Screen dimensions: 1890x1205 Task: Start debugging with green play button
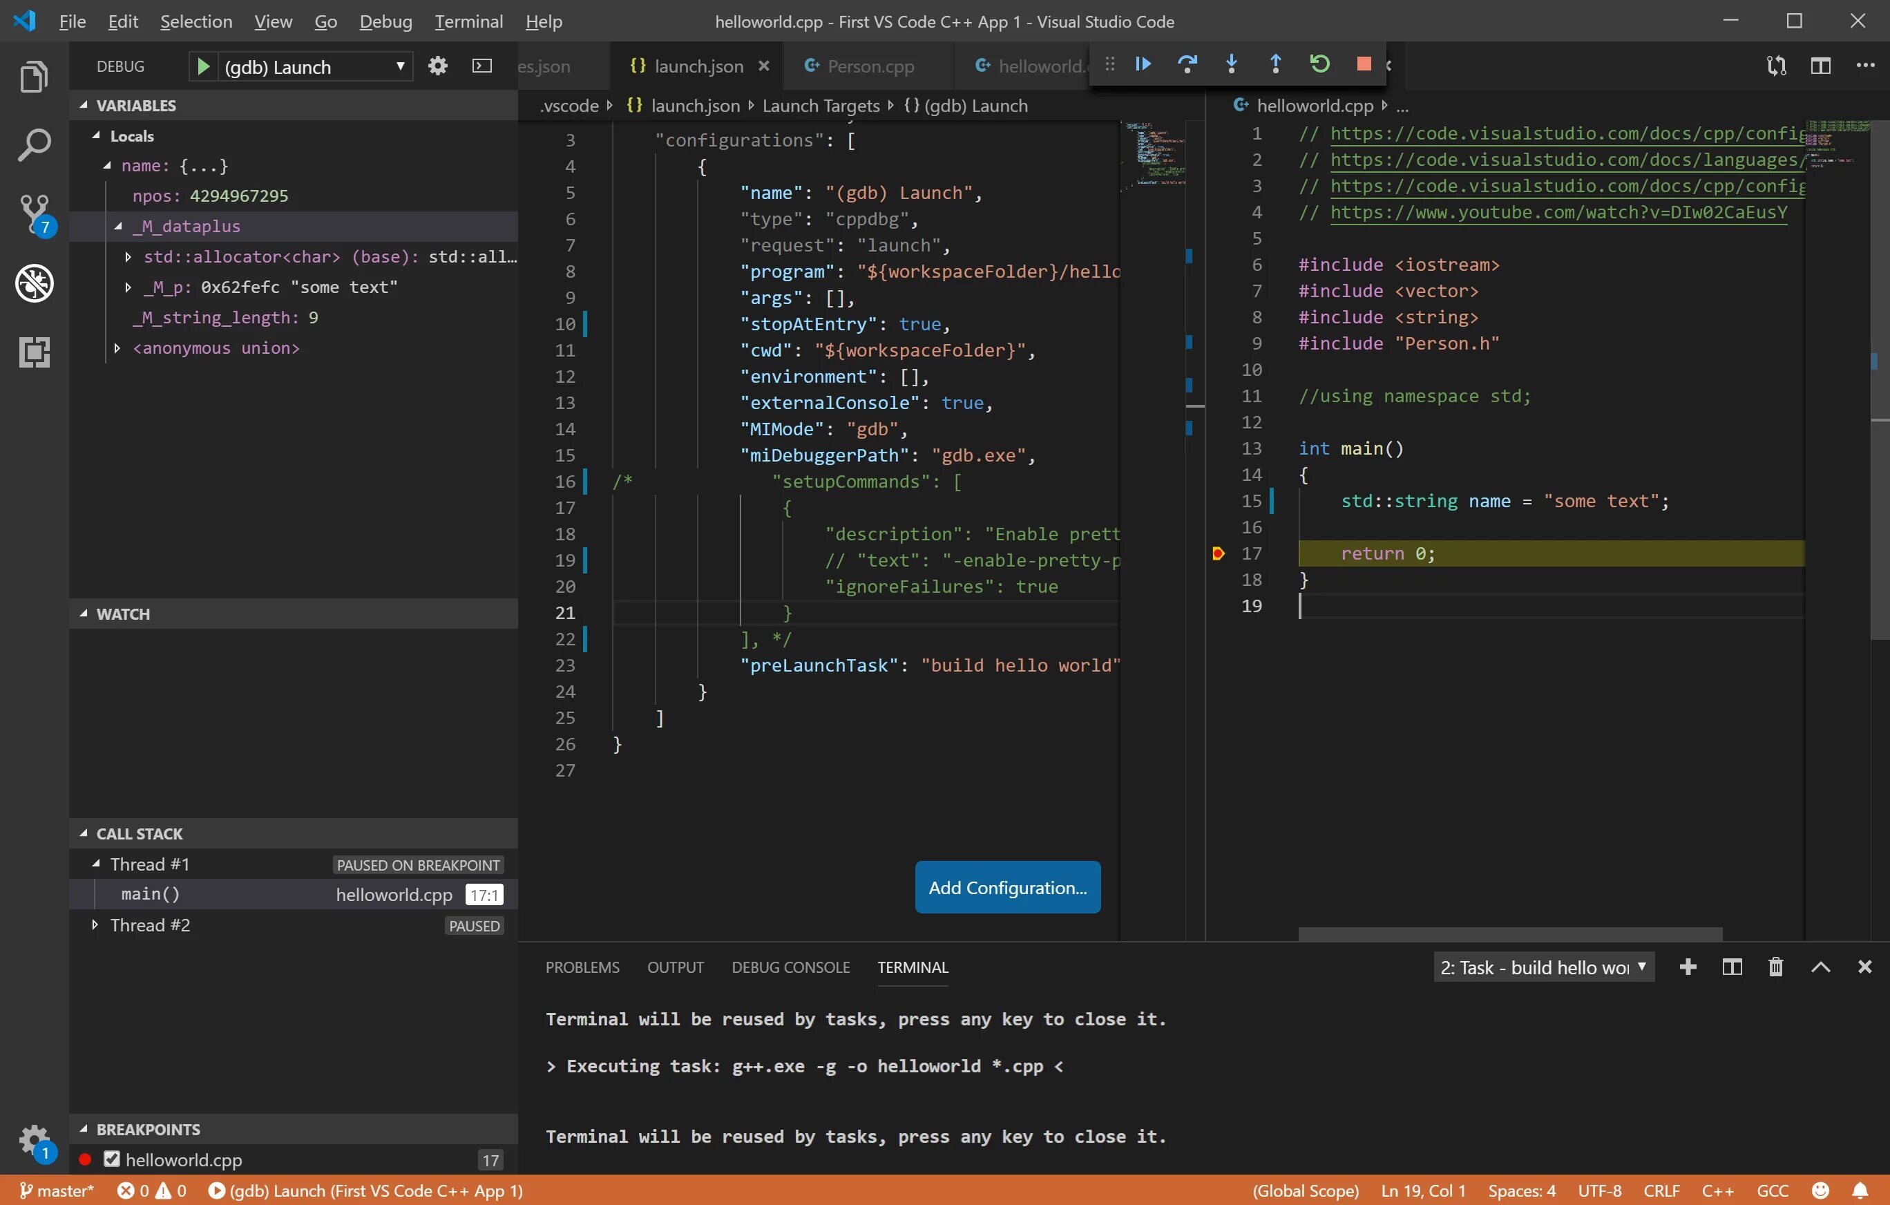coord(202,67)
